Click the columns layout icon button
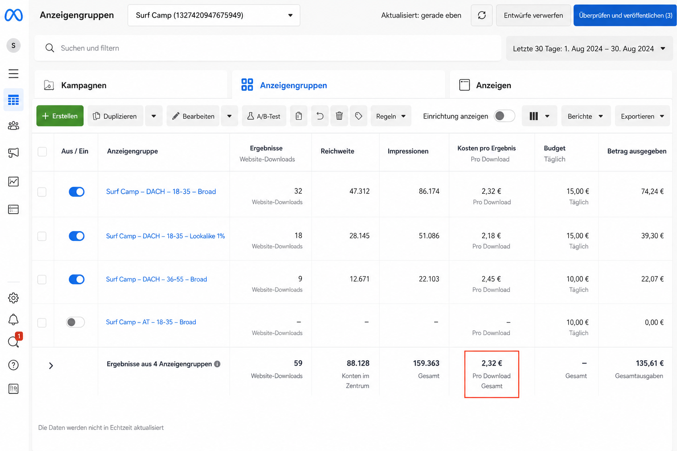677x451 pixels. (x=534, y=116)
